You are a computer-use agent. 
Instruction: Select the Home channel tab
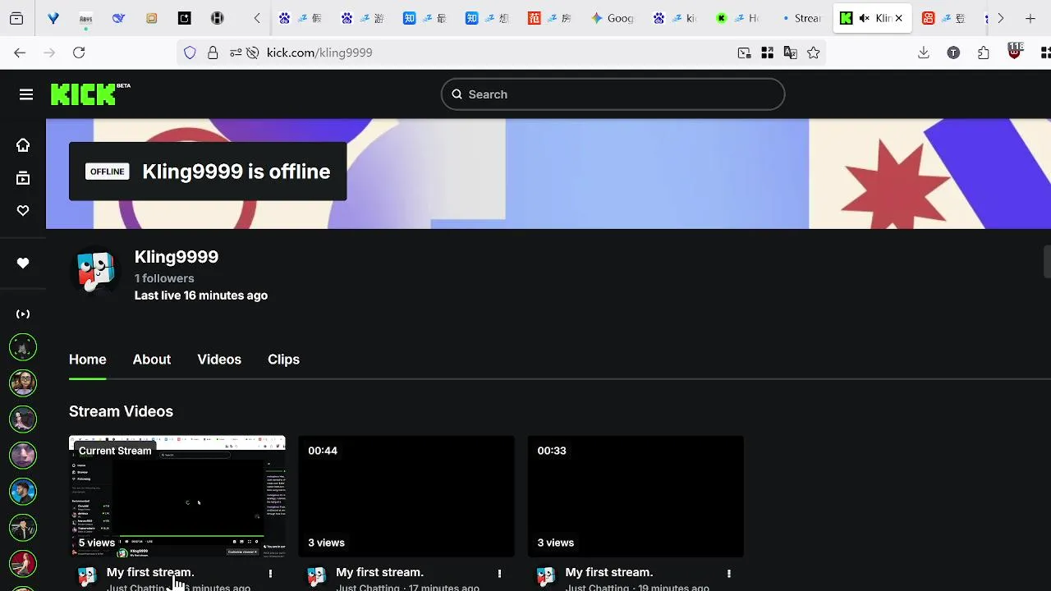click(88, 360)
